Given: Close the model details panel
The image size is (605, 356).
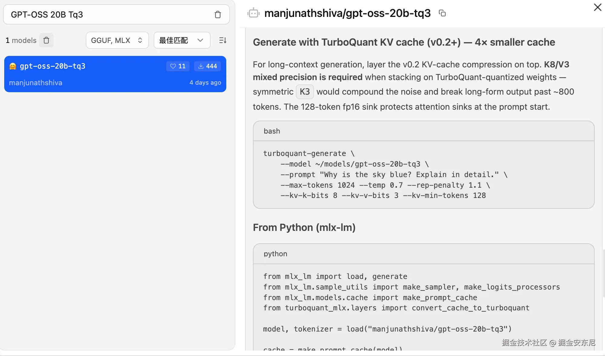Looking at the screenshot, I should coord(597,7).
